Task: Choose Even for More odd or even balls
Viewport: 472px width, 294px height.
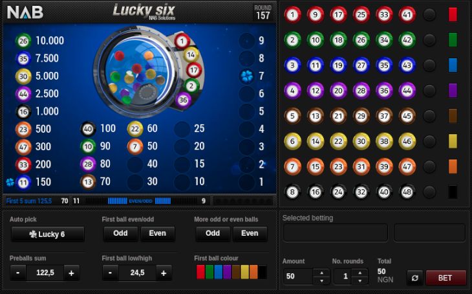Action: coord(250,233)
